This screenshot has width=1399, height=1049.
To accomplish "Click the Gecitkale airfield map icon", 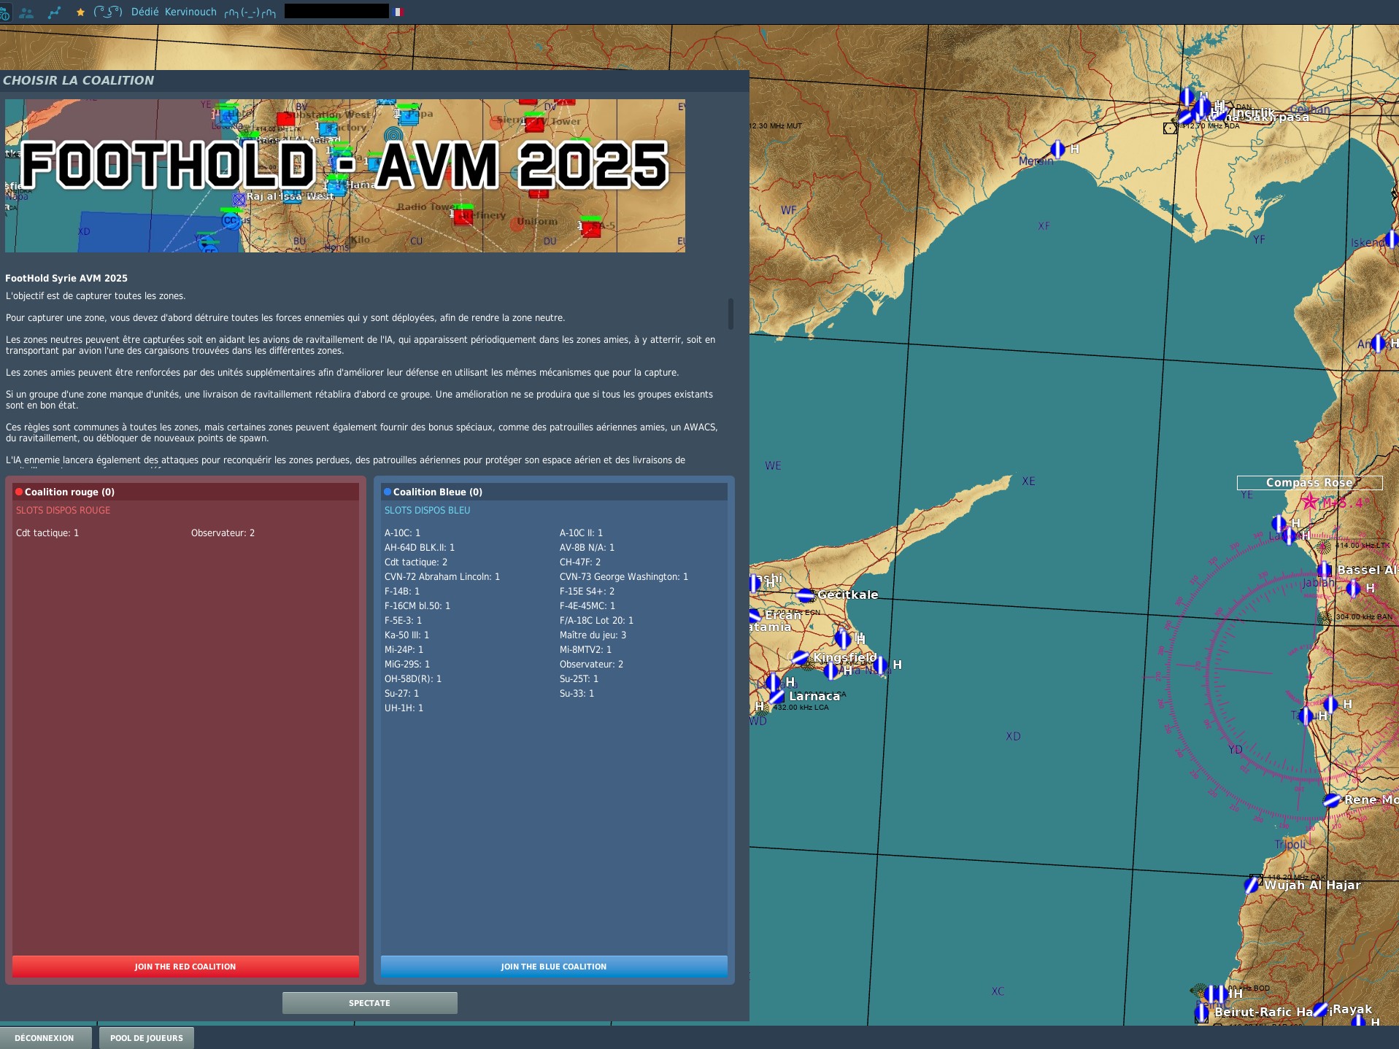I will click(805, 595).
